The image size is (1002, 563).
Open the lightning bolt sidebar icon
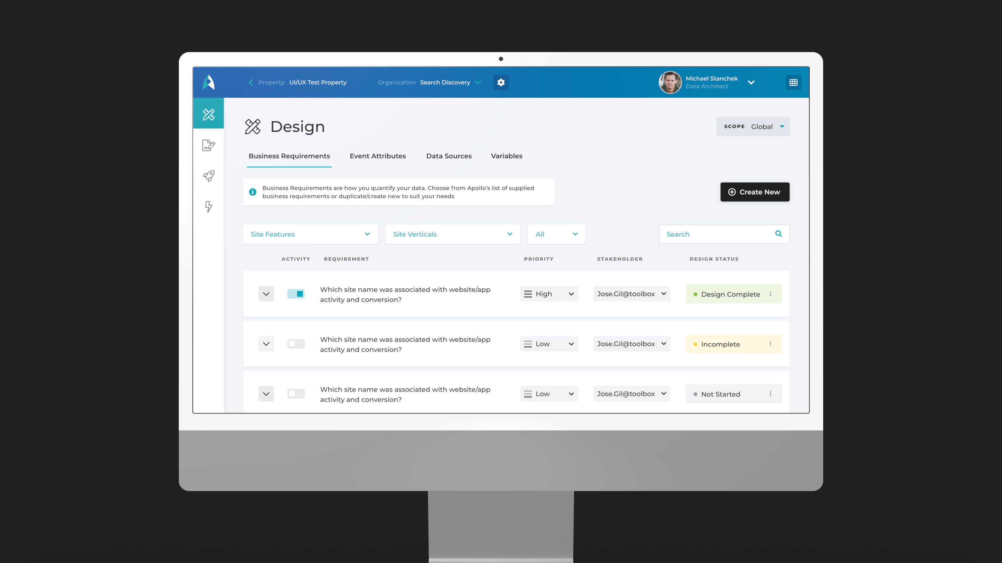coord(208,207)
